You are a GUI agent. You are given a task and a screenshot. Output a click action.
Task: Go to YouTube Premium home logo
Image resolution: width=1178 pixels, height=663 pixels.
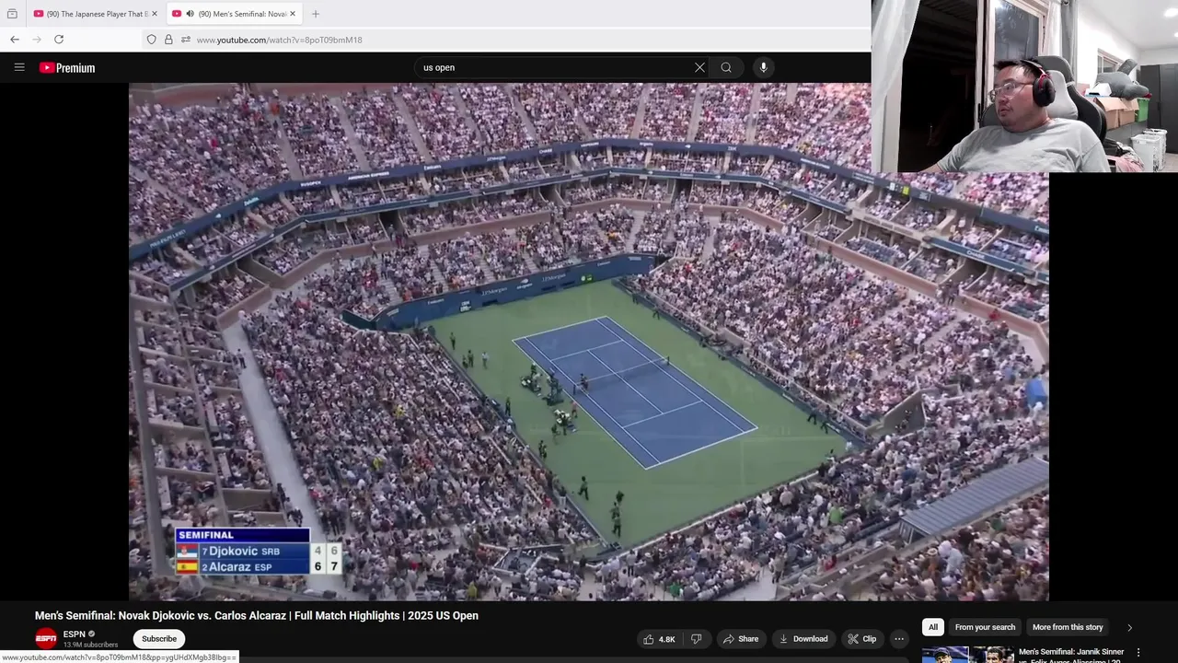[67, 68]
